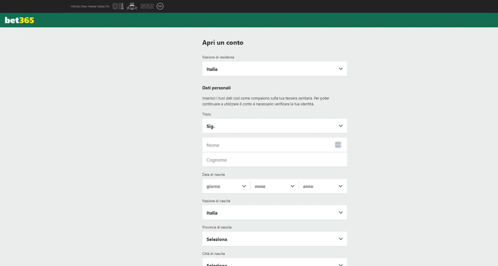
Task: Click the crowned triangle logo icon
Action: click(x=132, y=6)
